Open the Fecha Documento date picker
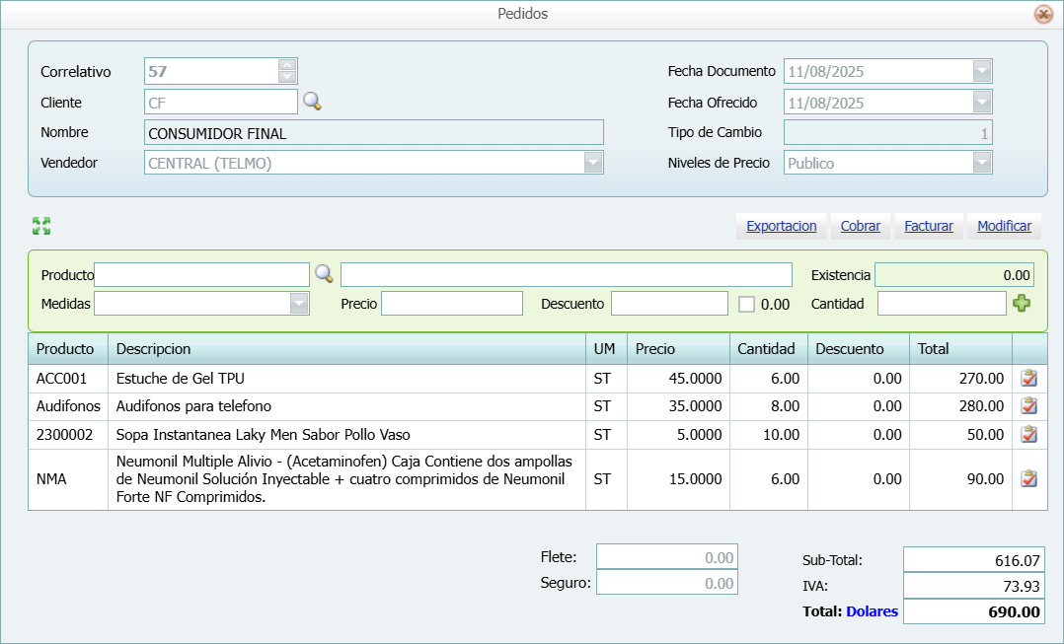 tap(983, 70)
